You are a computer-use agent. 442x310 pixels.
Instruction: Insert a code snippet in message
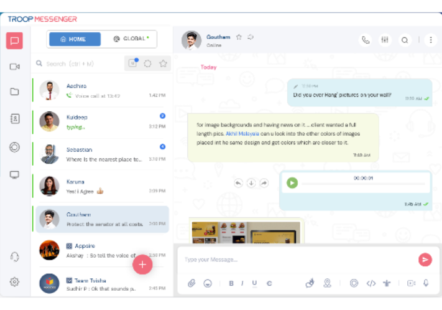pos(371,283)
